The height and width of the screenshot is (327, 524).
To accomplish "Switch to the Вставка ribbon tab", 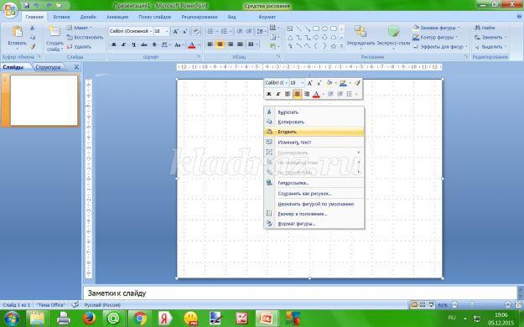I will tap(61, 17).
